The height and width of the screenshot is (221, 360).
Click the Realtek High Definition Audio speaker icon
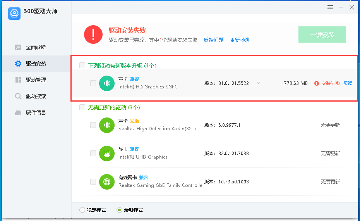coord(107,125)
